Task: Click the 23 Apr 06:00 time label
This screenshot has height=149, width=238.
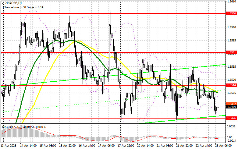Action: pyautogui.click(x=223, y=146)
